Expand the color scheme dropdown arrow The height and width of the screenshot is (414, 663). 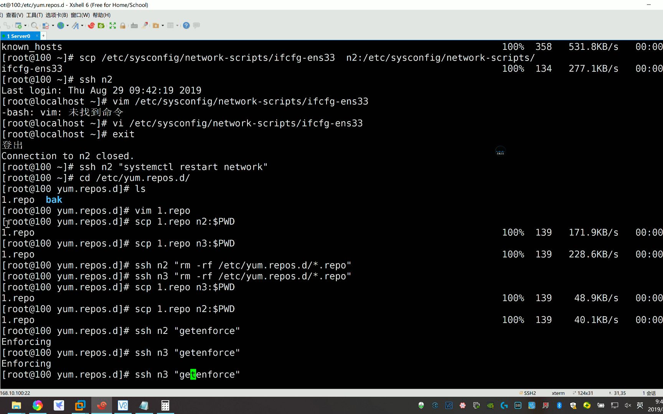[x=53, y=26]
